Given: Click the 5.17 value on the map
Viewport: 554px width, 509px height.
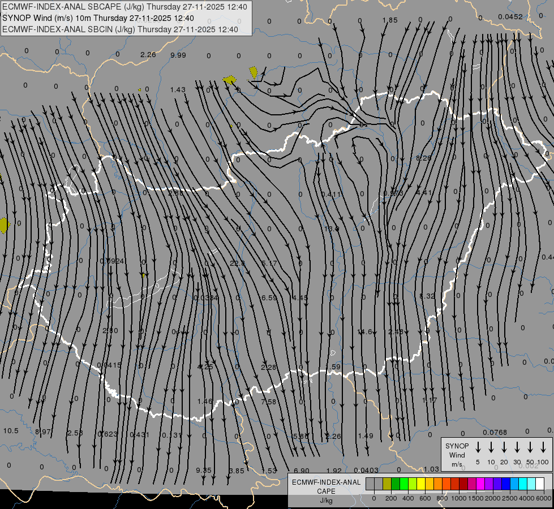Looking at the screenshot, I should (x=269, y=264).
